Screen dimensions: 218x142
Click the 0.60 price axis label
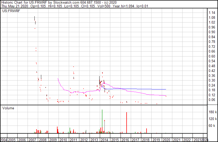pyautogui.click(x=212, y=56)
